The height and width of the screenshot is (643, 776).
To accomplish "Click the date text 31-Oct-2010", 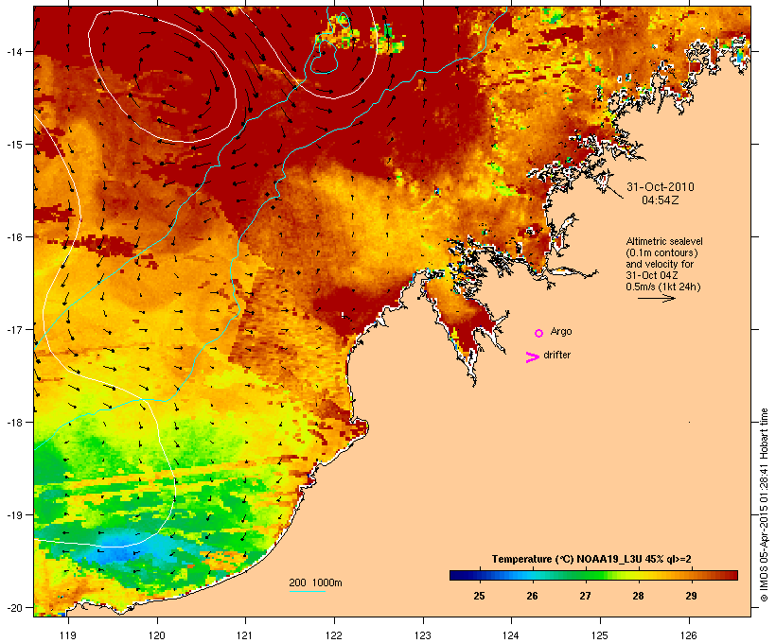I will click(661, 187).
